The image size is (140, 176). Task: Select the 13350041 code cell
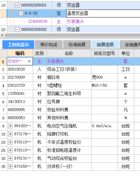20,93
